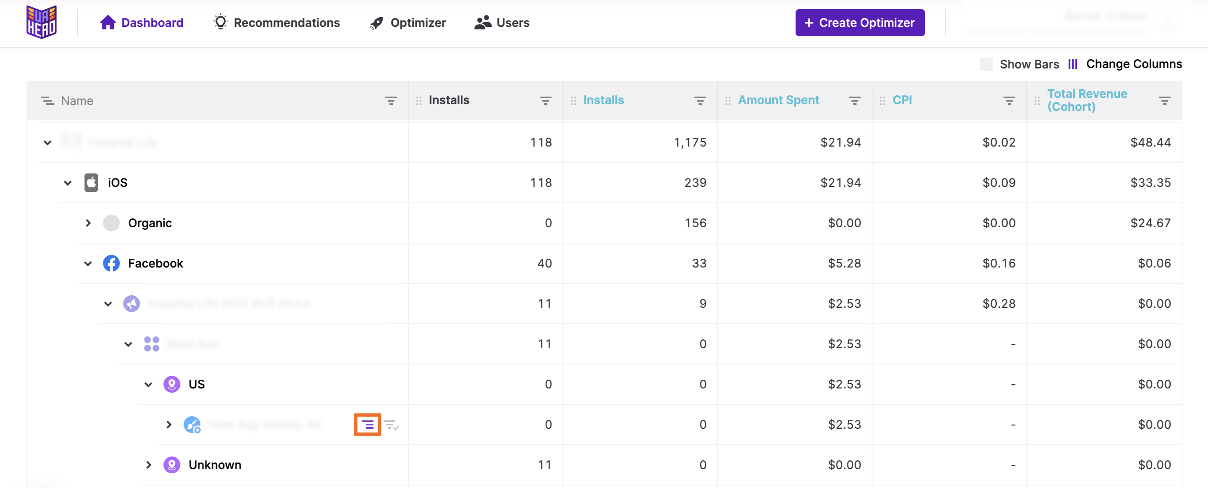Expand the Unknown country row
The width and height of the screenshot is (1208, 488).
click(148, 465)
